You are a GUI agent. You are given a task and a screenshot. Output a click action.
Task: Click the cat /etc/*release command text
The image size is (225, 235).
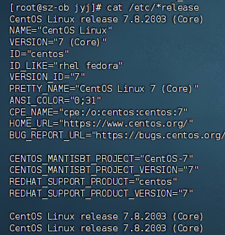click(x=153, y=8)
